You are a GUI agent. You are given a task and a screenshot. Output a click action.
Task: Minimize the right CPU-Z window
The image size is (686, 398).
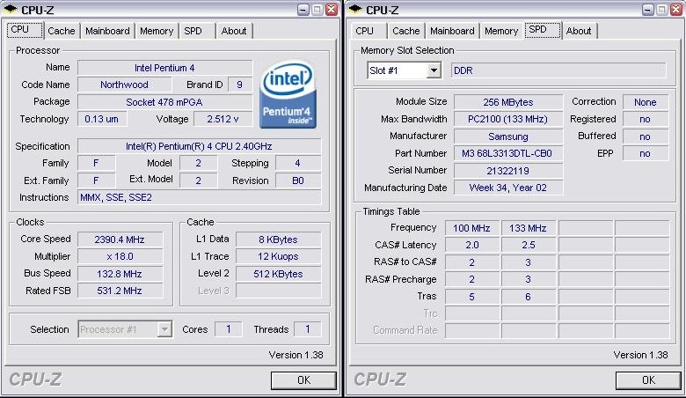tap(647, 10)
